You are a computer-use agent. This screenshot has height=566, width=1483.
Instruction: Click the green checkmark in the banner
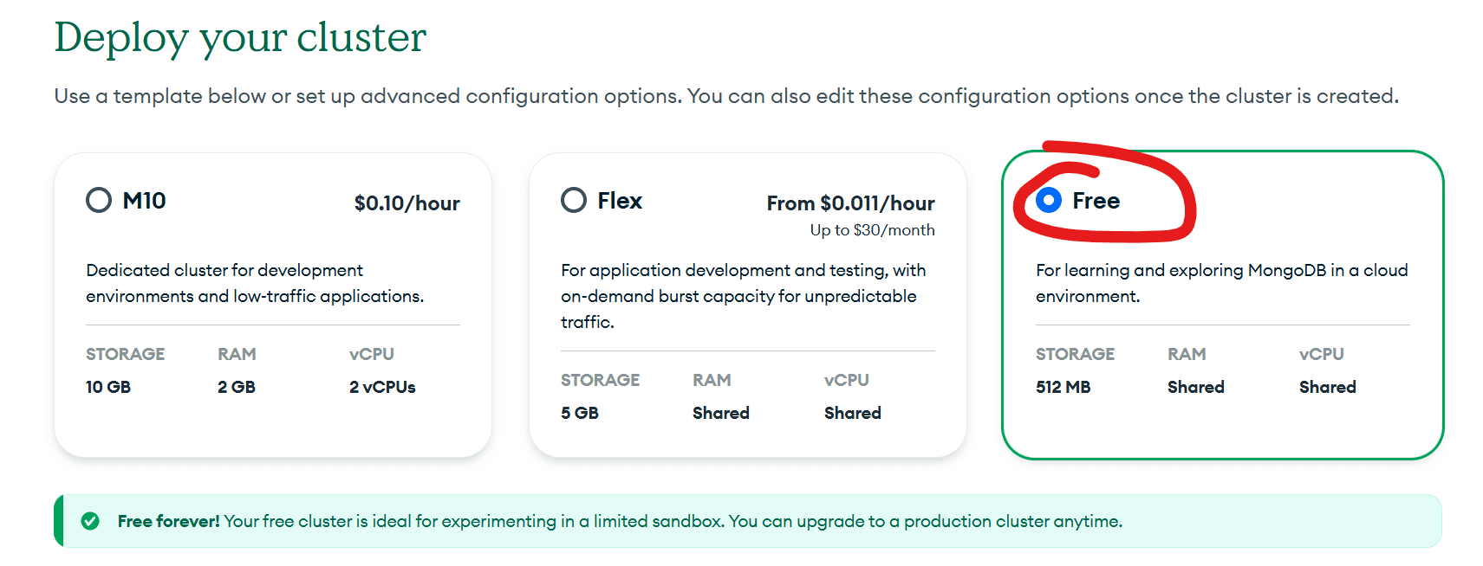point(90,521)
